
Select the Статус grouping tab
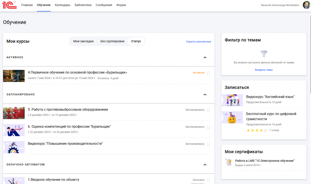[136, 41]
